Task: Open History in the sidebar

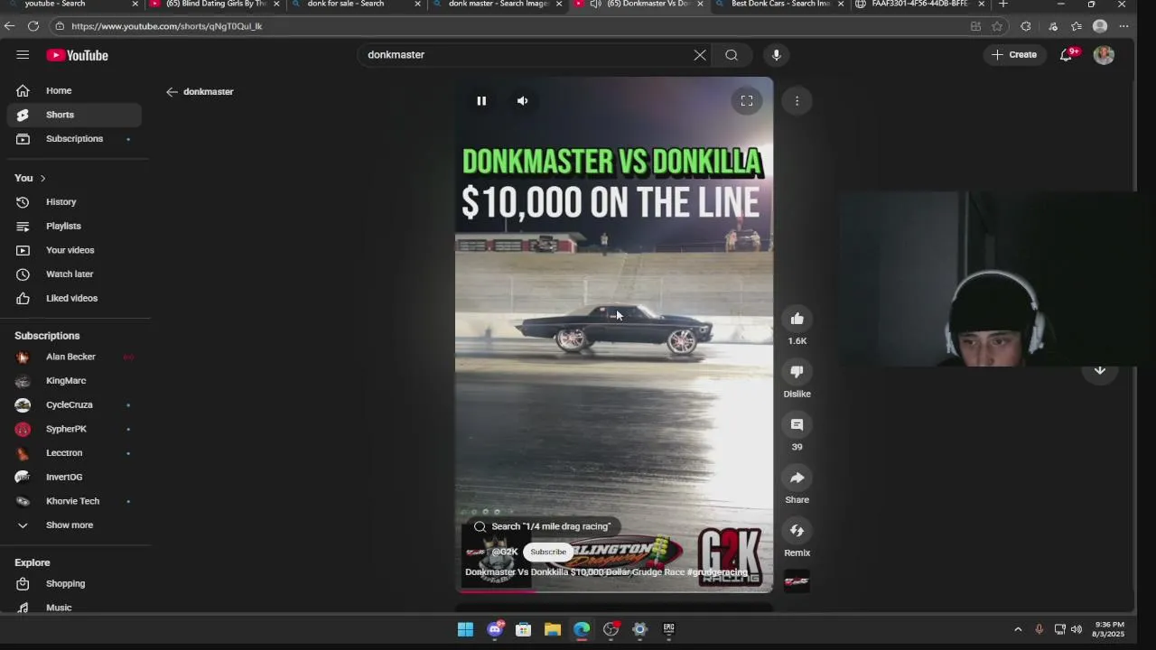Action: [74, 202]
